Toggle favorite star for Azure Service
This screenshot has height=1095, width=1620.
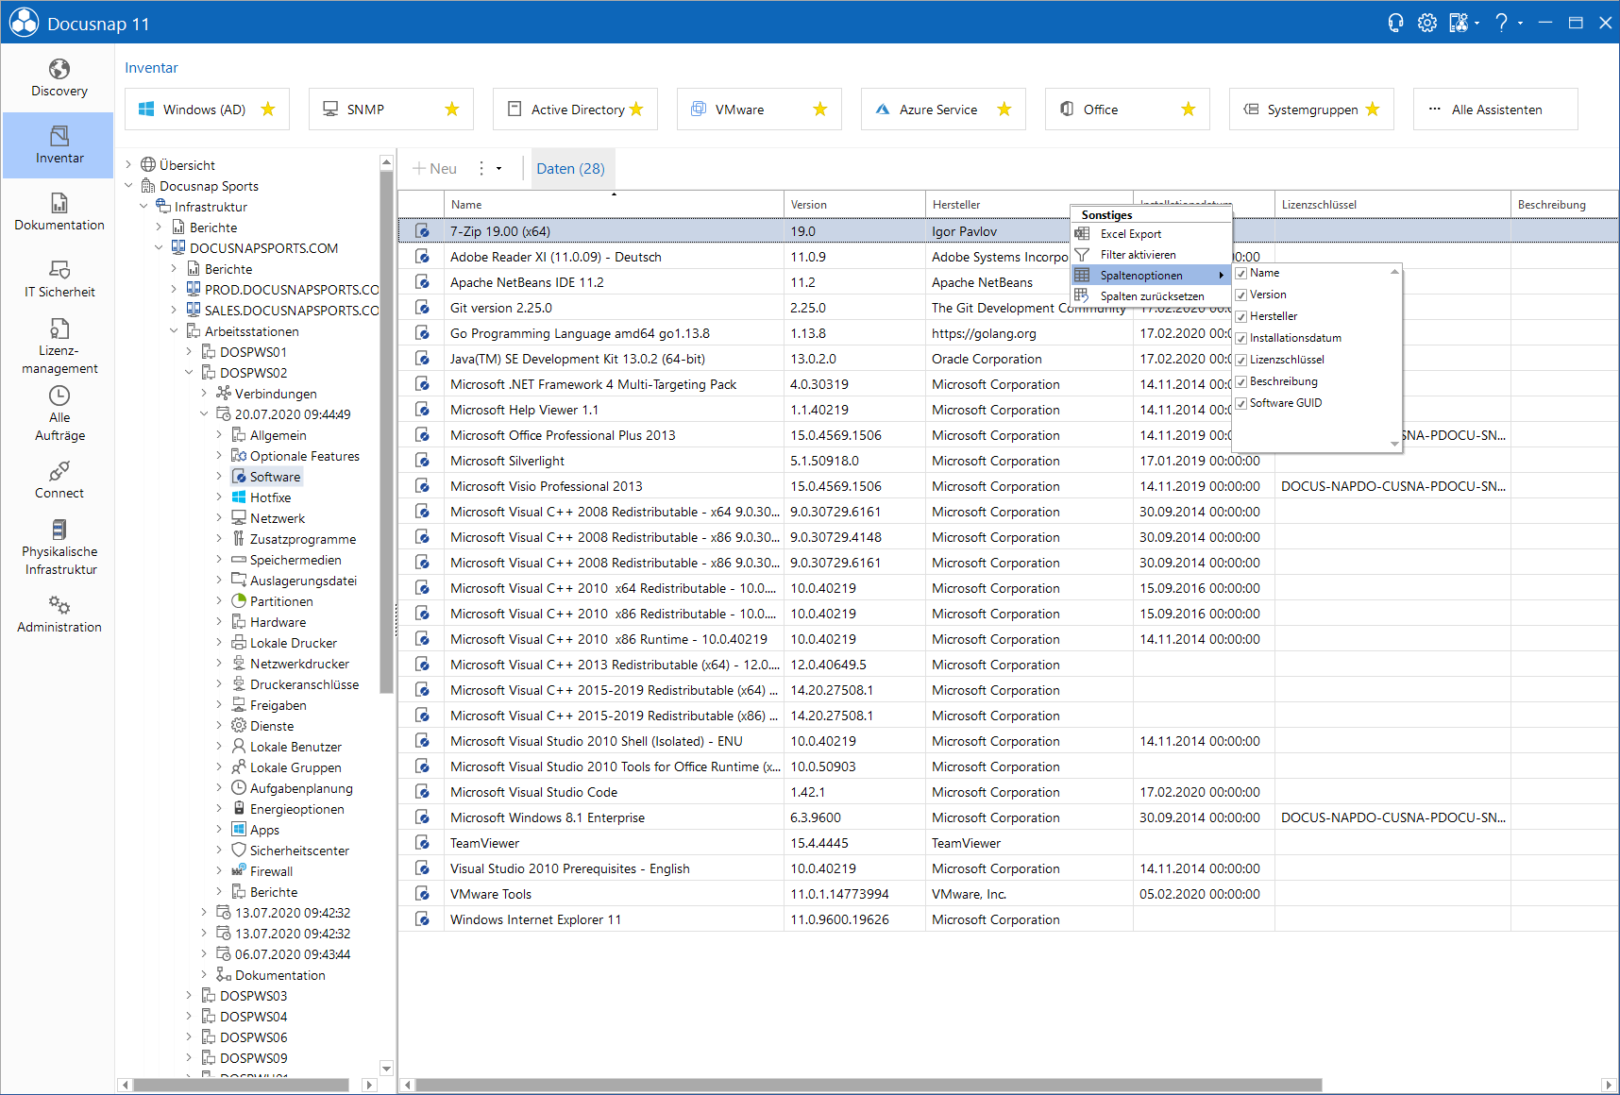(x=1004, y=109)
